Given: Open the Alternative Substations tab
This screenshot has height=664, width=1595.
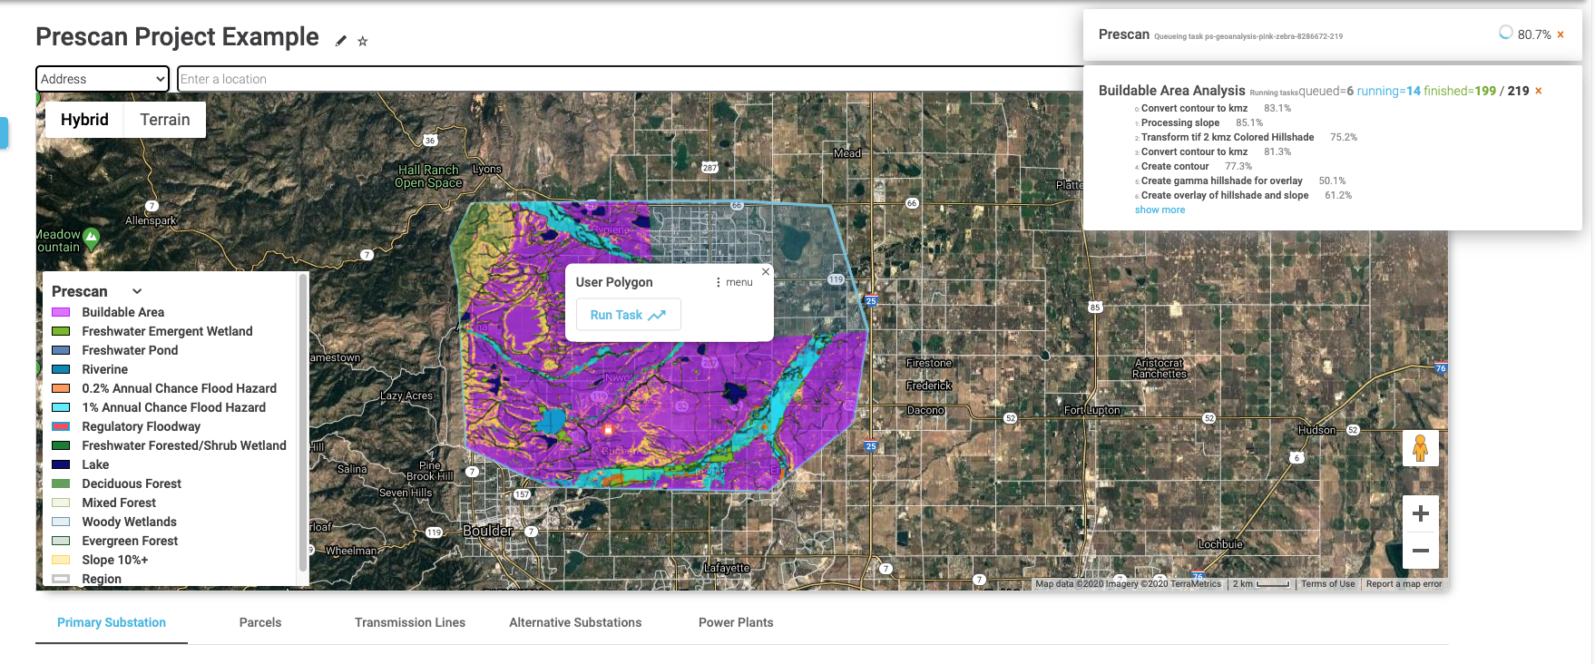Looking at the screenshot, I should click(x=575, y=622).
